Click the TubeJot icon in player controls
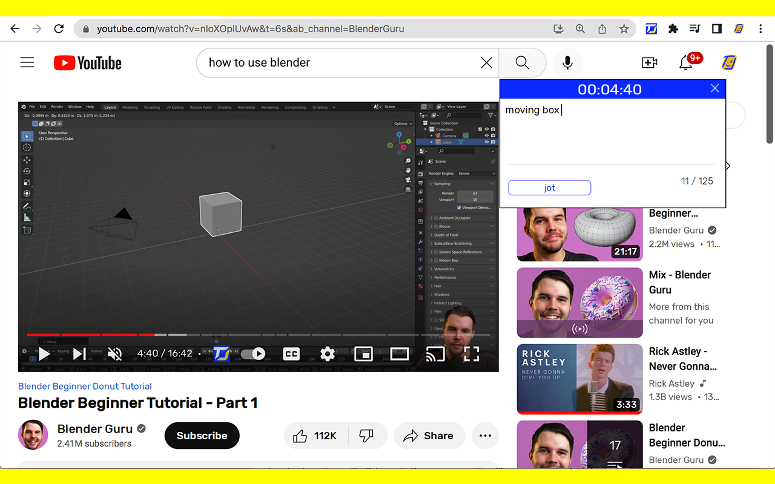This screenshot has width=775, height=484. point(222,354)
